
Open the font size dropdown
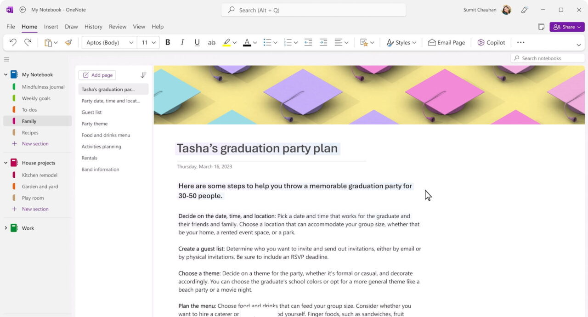coord(148,42)
